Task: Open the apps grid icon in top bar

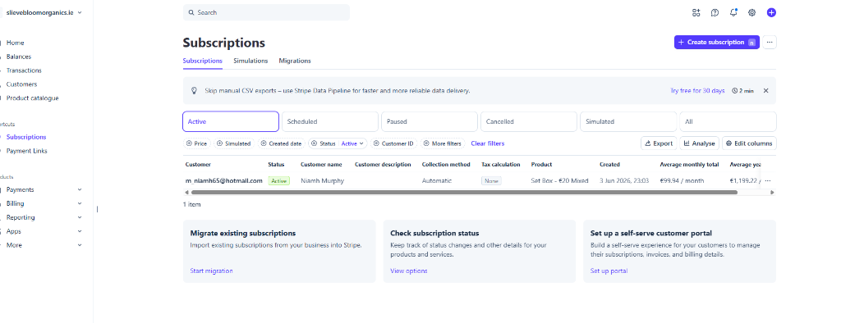Action: [x=696, y=13]
